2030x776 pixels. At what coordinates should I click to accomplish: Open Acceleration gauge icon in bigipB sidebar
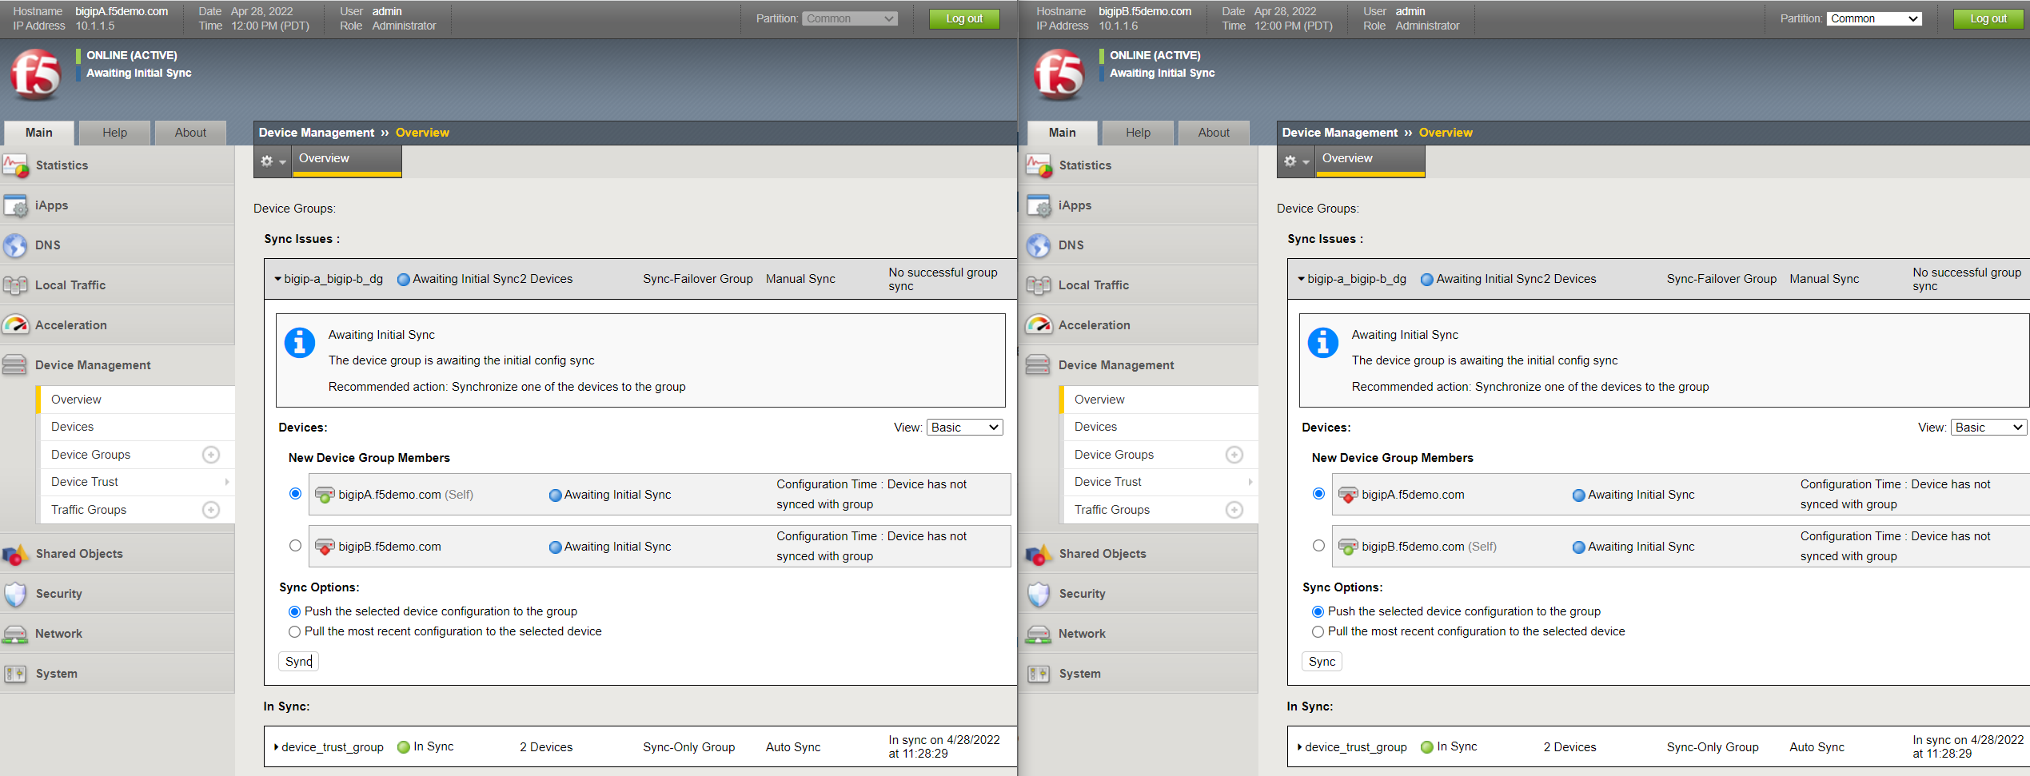point(1039,325)
